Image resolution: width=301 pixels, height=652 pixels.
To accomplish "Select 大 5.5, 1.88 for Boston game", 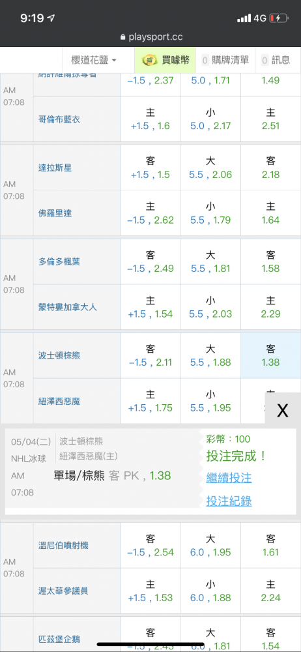I will pos(210,355).
